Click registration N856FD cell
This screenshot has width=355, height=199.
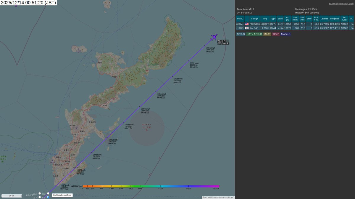tap(265, 24)
